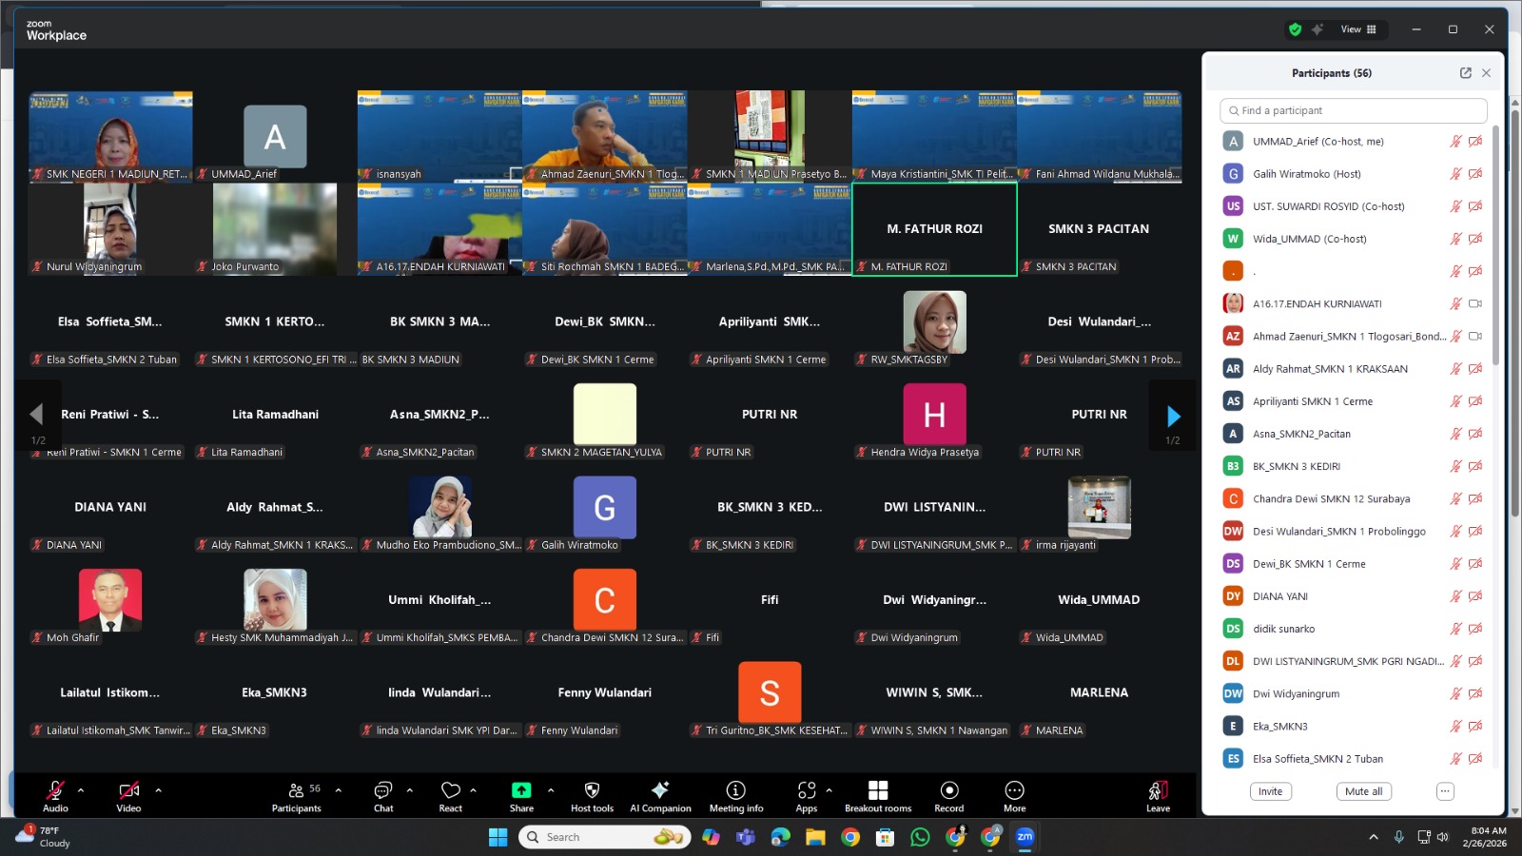Open the Share screen icon
This screenshot has height=856, width=1522.
click(x=521, y=791)
